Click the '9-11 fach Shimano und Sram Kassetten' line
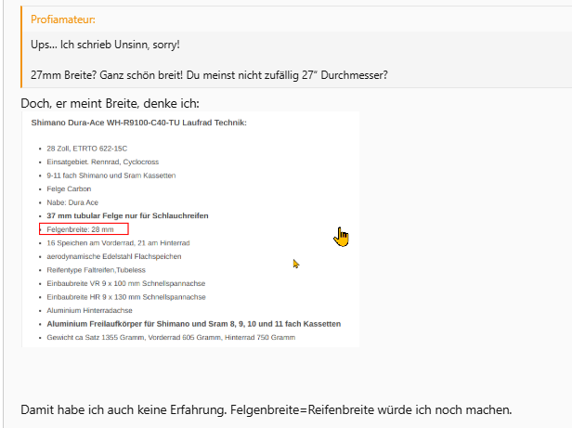The width and height of the screenshot is (572, 428). click(110, 175)
